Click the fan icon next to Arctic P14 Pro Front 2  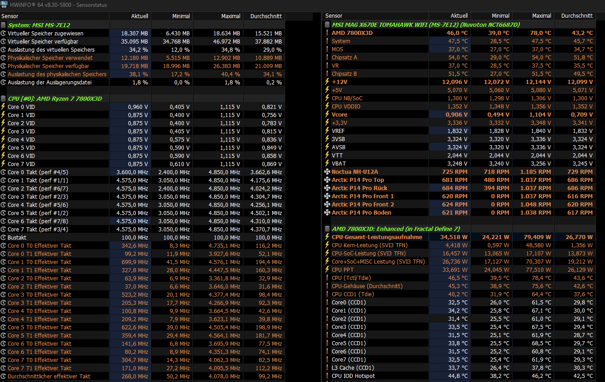(x=327, y=205)
